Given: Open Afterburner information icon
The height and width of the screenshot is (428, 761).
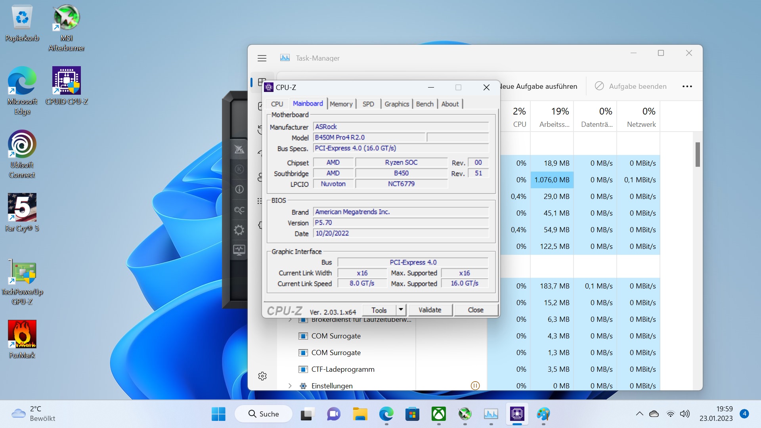Looking at the screenshot, I should point(239,189).
